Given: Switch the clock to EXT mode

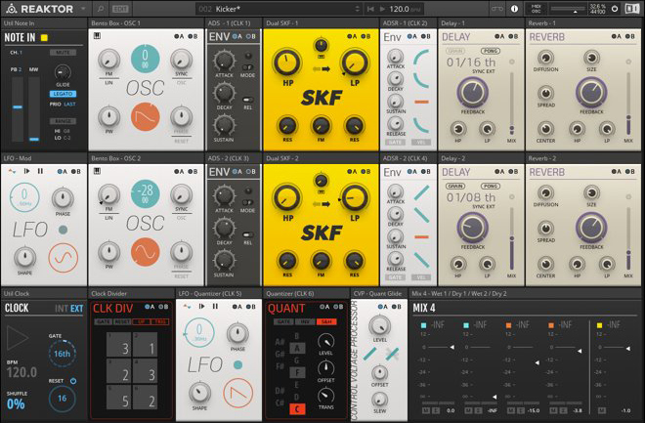Looking at the screenshot, I should point(76,309).
